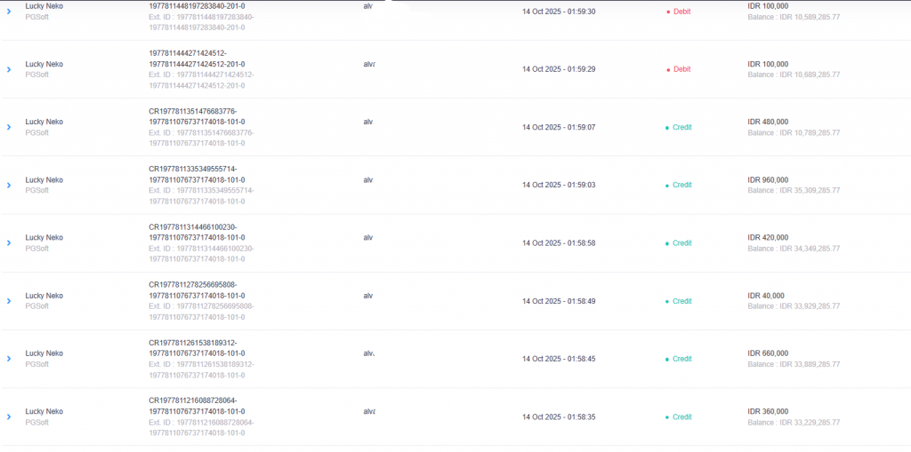This screenshot has width=911, height=452.
Task: Click the IDR 420,000 amount
Action: [768, 237]
